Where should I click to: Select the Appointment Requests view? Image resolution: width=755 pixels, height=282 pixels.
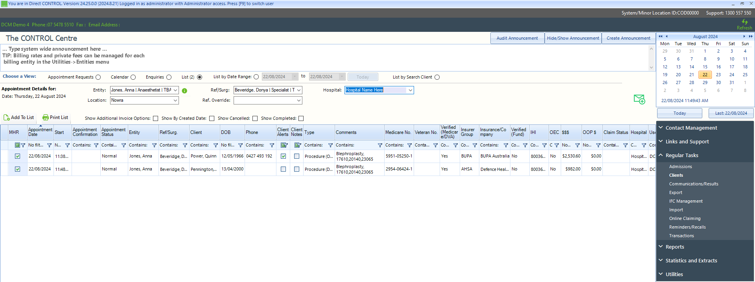[98, 77]
